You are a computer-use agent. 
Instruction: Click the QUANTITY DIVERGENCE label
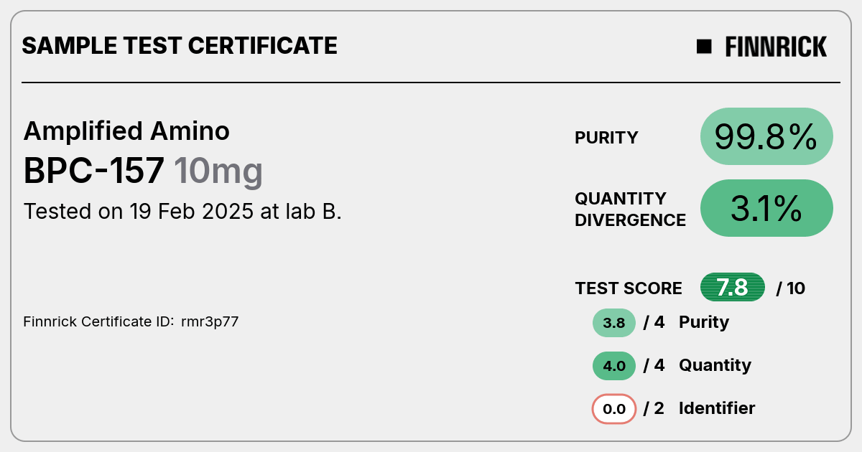[x=630, y=209]
